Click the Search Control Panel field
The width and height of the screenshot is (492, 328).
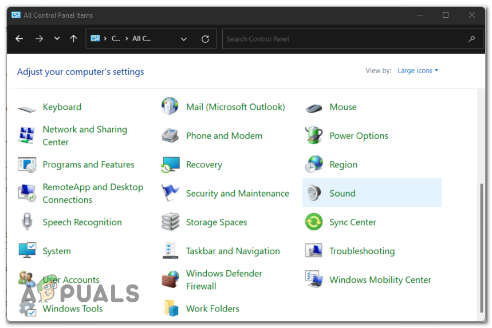pyautogui.click(x=353, y=39)
